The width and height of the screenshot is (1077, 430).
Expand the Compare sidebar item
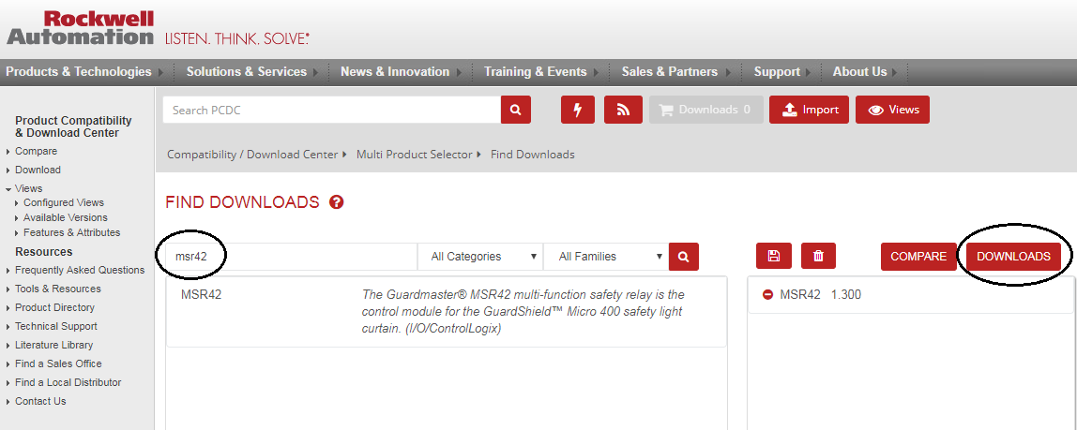37,152
